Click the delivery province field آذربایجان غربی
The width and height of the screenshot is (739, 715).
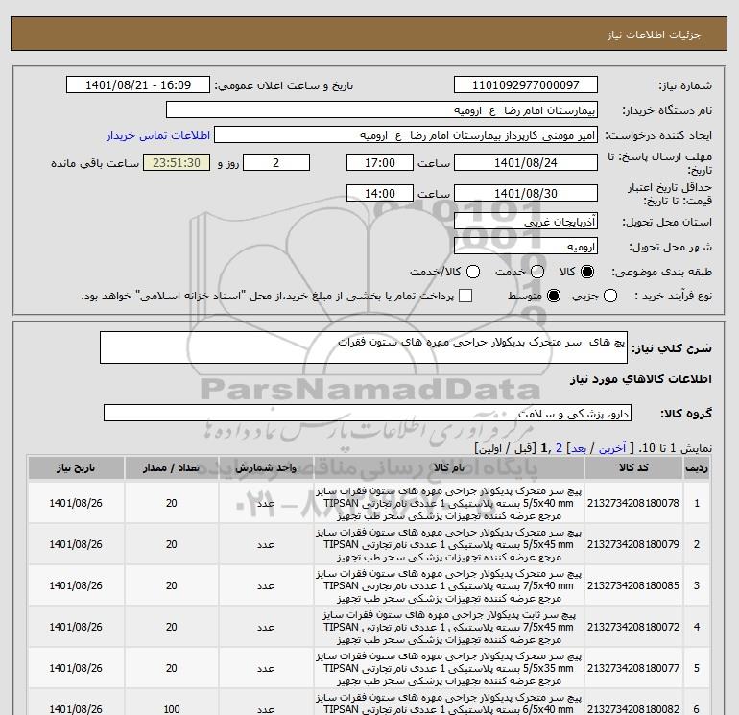click(526, 221)
